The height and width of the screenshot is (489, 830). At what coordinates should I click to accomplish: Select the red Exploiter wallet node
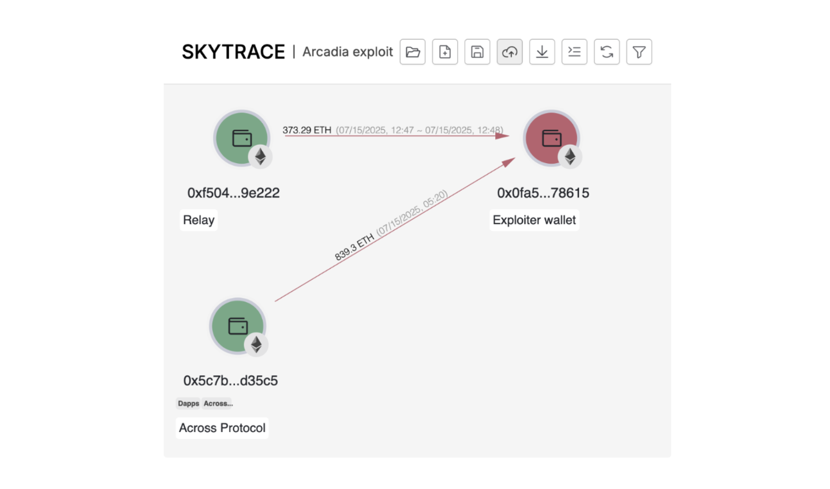[x=551, y=138]
